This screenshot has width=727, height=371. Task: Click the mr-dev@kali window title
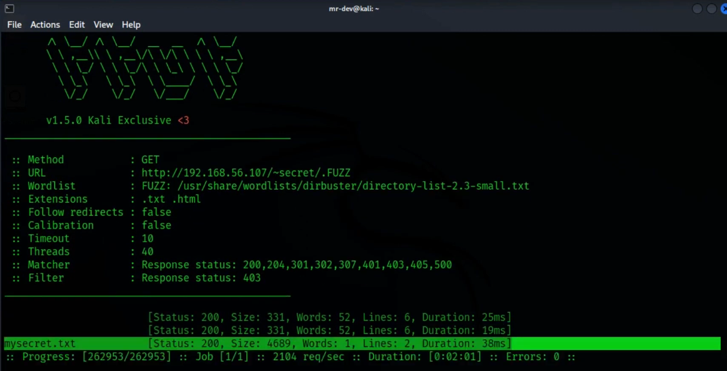click(354, 9)
